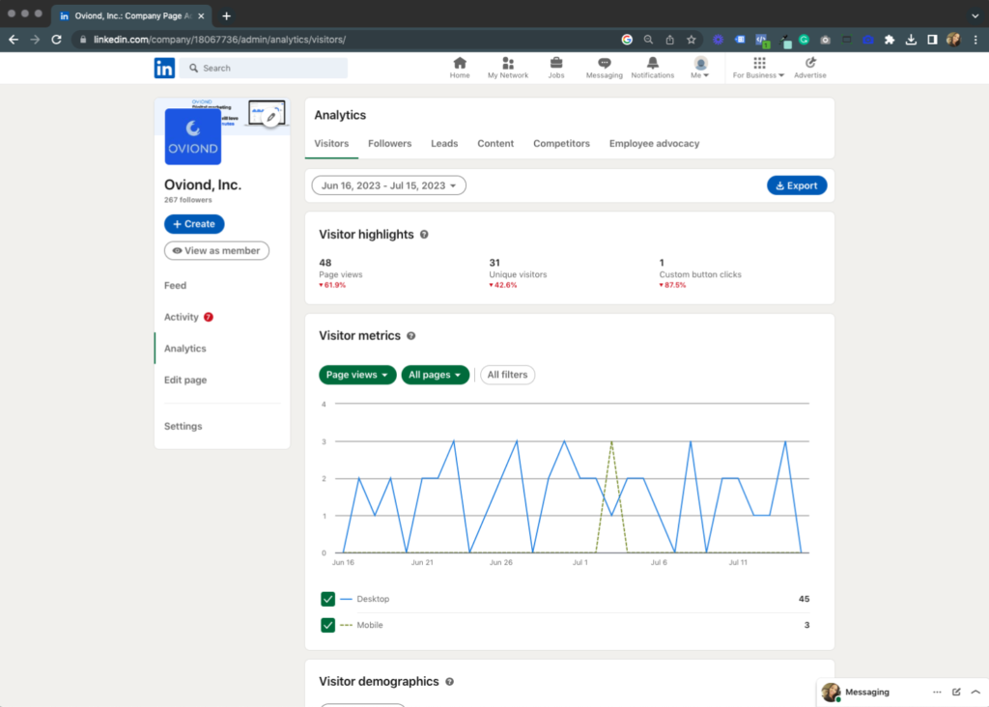Expand the messaging overlay chevron

(x=975, y=692)
